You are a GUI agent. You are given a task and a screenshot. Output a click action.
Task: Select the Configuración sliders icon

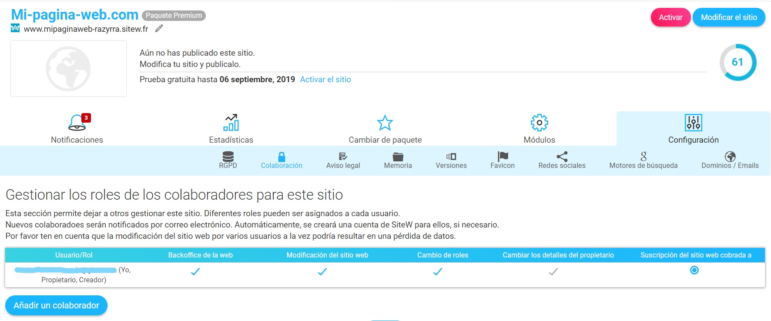point(694,123)
